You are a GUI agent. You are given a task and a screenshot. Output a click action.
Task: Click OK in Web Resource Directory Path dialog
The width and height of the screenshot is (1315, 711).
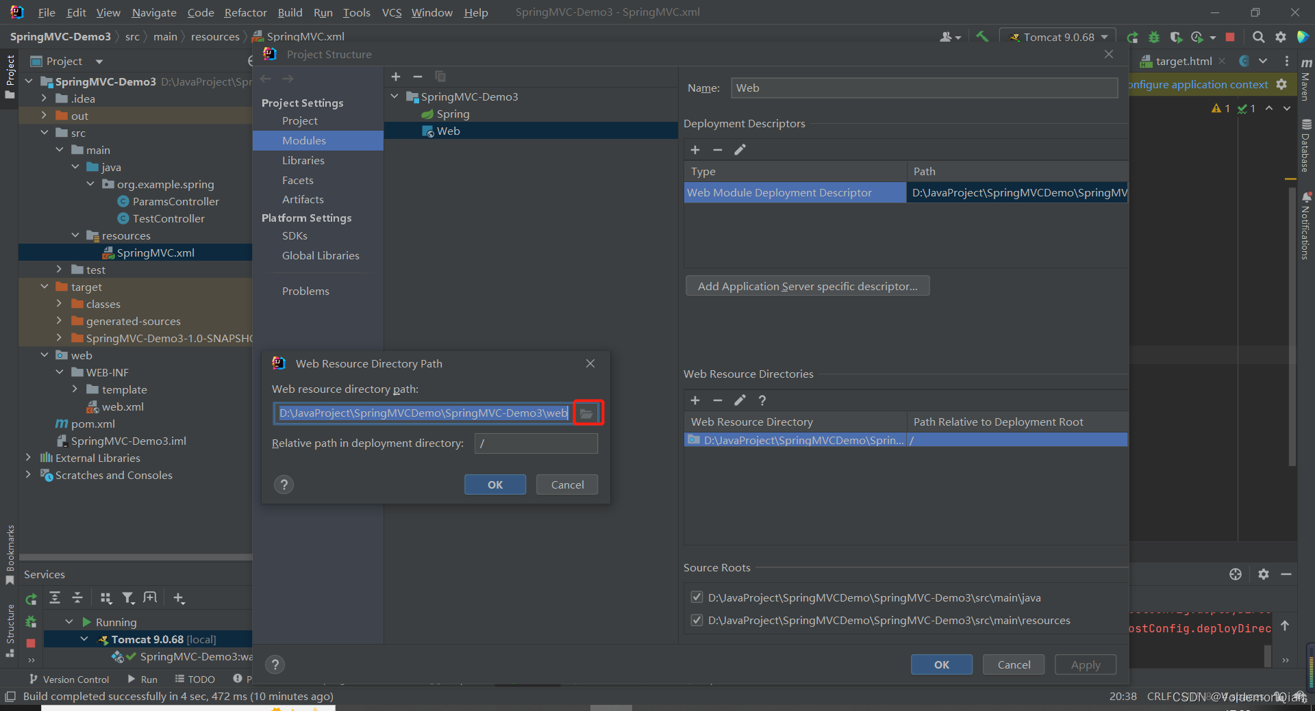(495, 484)
